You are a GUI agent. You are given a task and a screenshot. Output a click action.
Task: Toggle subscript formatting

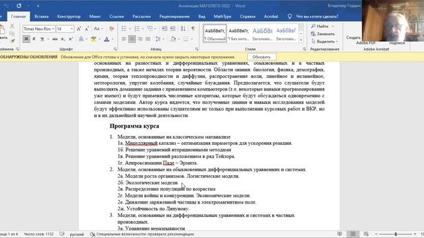63,39
